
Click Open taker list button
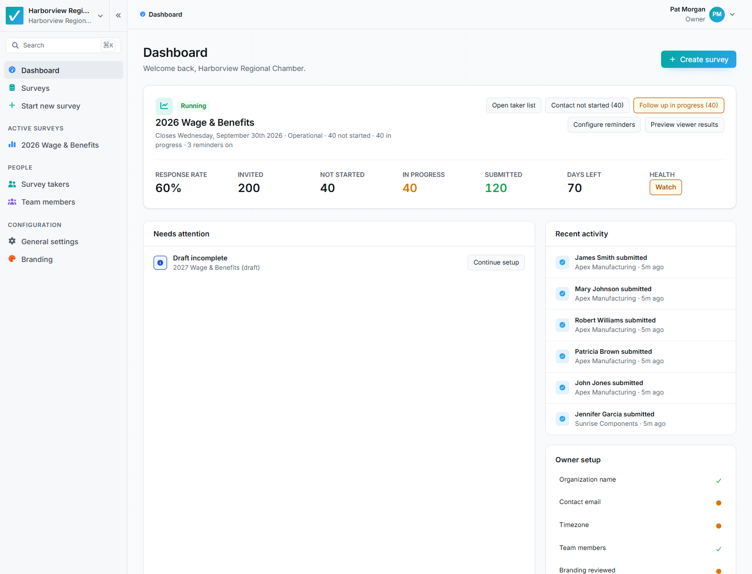coord(514,105)
